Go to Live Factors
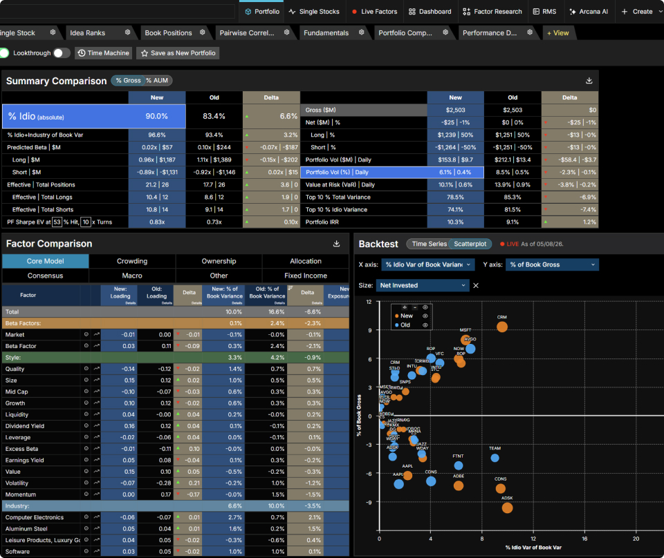Viewport: 664px width, 558px height. [374, 12]
